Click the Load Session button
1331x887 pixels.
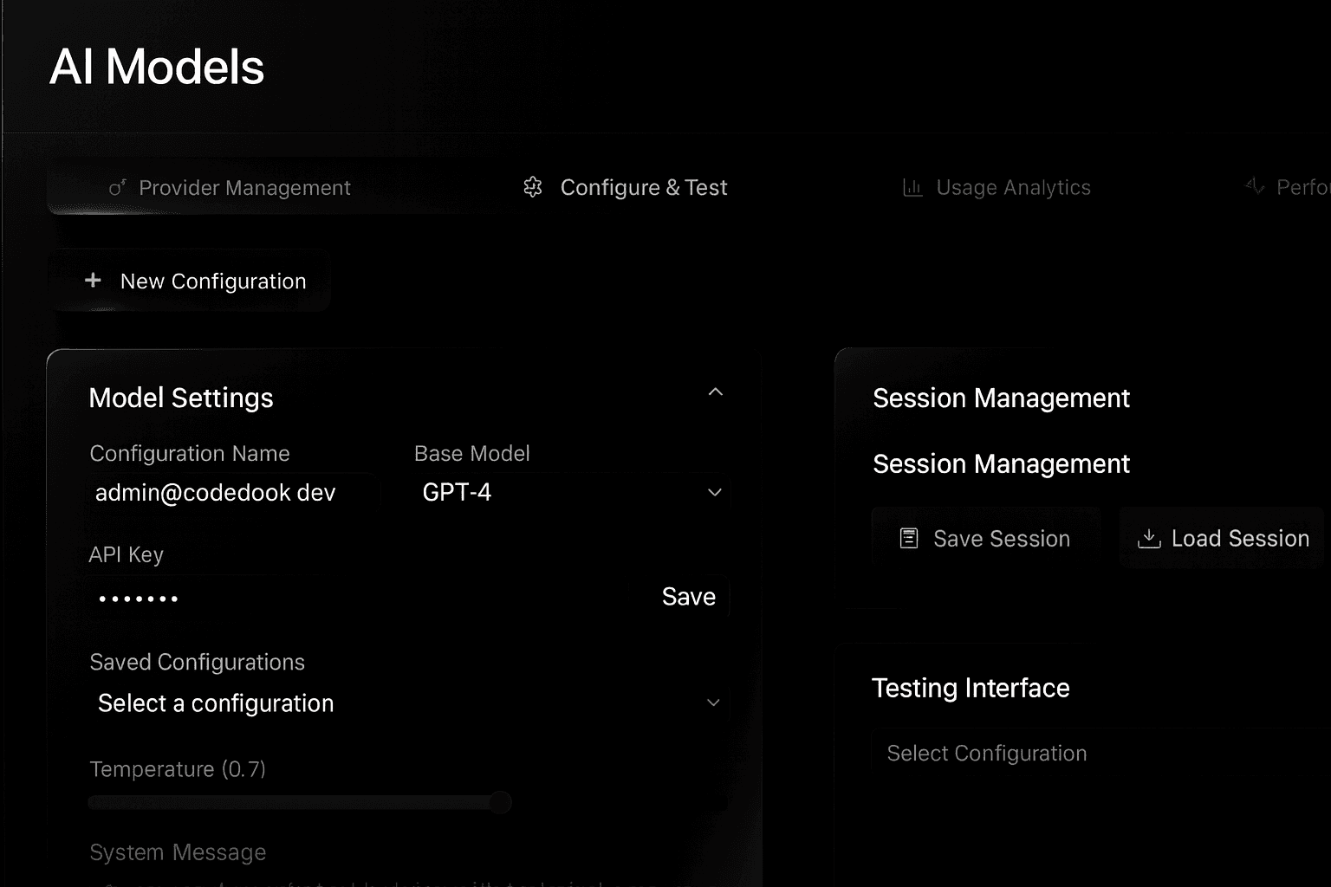point(1222,538)
